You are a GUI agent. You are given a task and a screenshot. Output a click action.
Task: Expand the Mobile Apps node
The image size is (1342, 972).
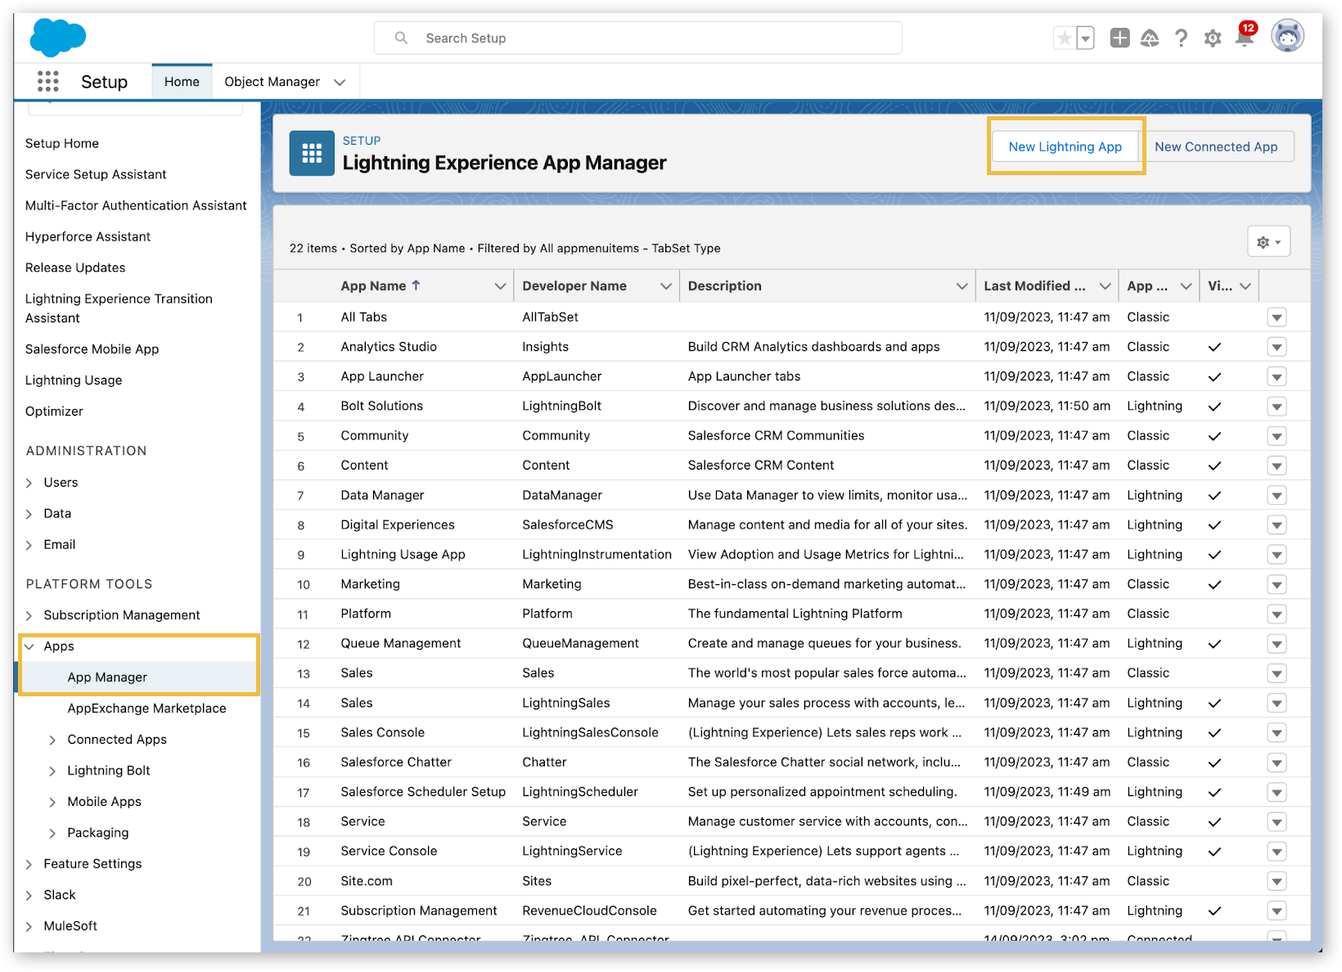coord(52,802)
